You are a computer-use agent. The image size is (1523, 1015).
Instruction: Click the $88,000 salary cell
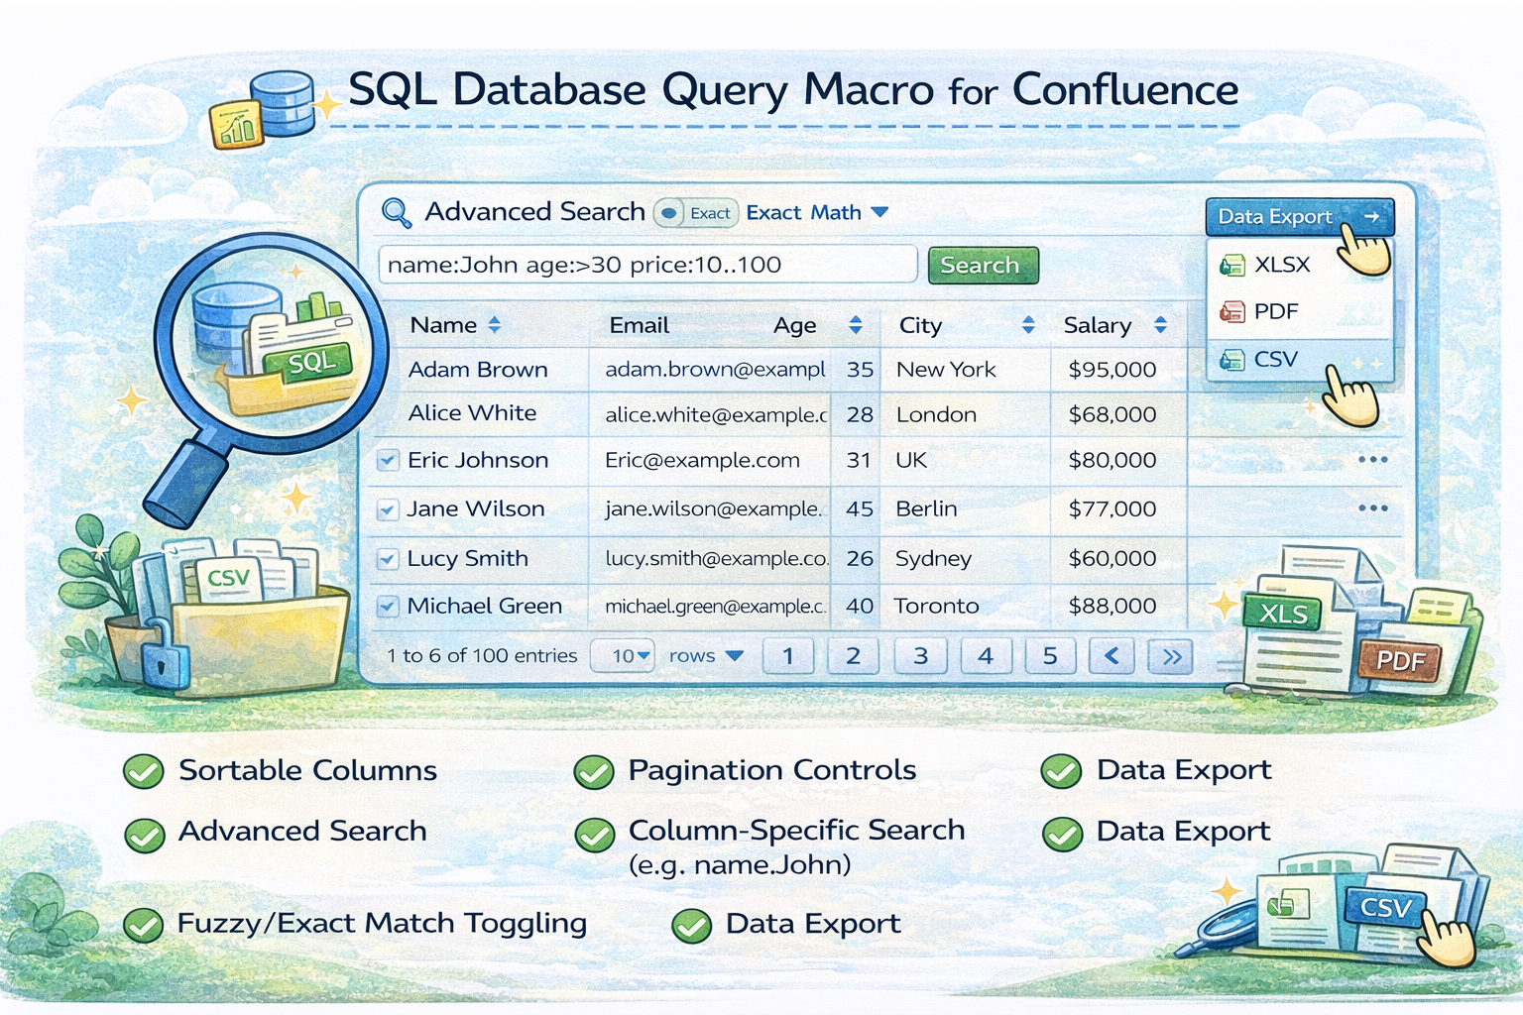1113,606
